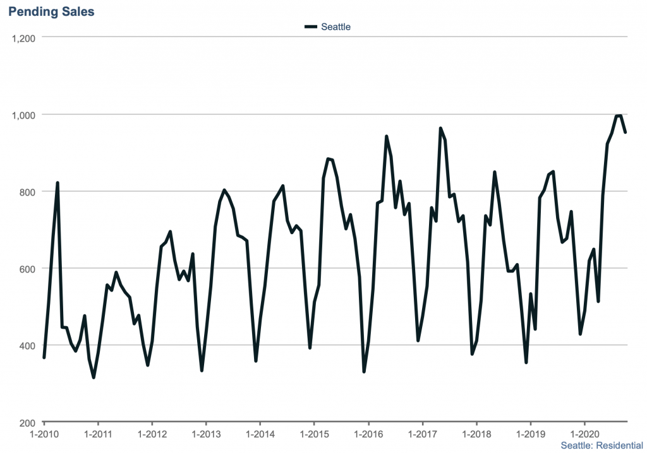Select the 1-2019 x-axis label
The image size is (647, 453).
tap(529, 434)
